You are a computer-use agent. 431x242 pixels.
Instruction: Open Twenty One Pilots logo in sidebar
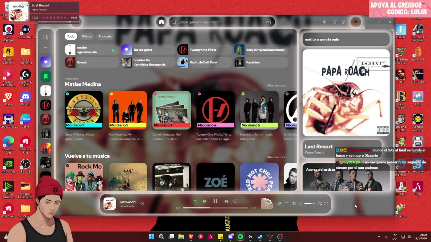point(46,105)
